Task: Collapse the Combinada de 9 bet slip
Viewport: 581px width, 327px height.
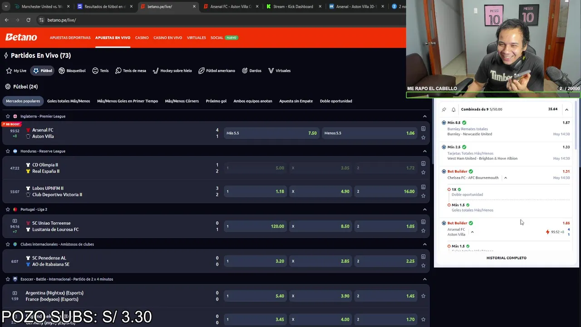Action: click(566, 109)
